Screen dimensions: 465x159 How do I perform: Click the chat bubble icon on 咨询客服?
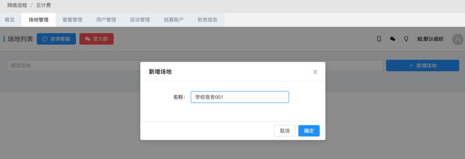45,39
